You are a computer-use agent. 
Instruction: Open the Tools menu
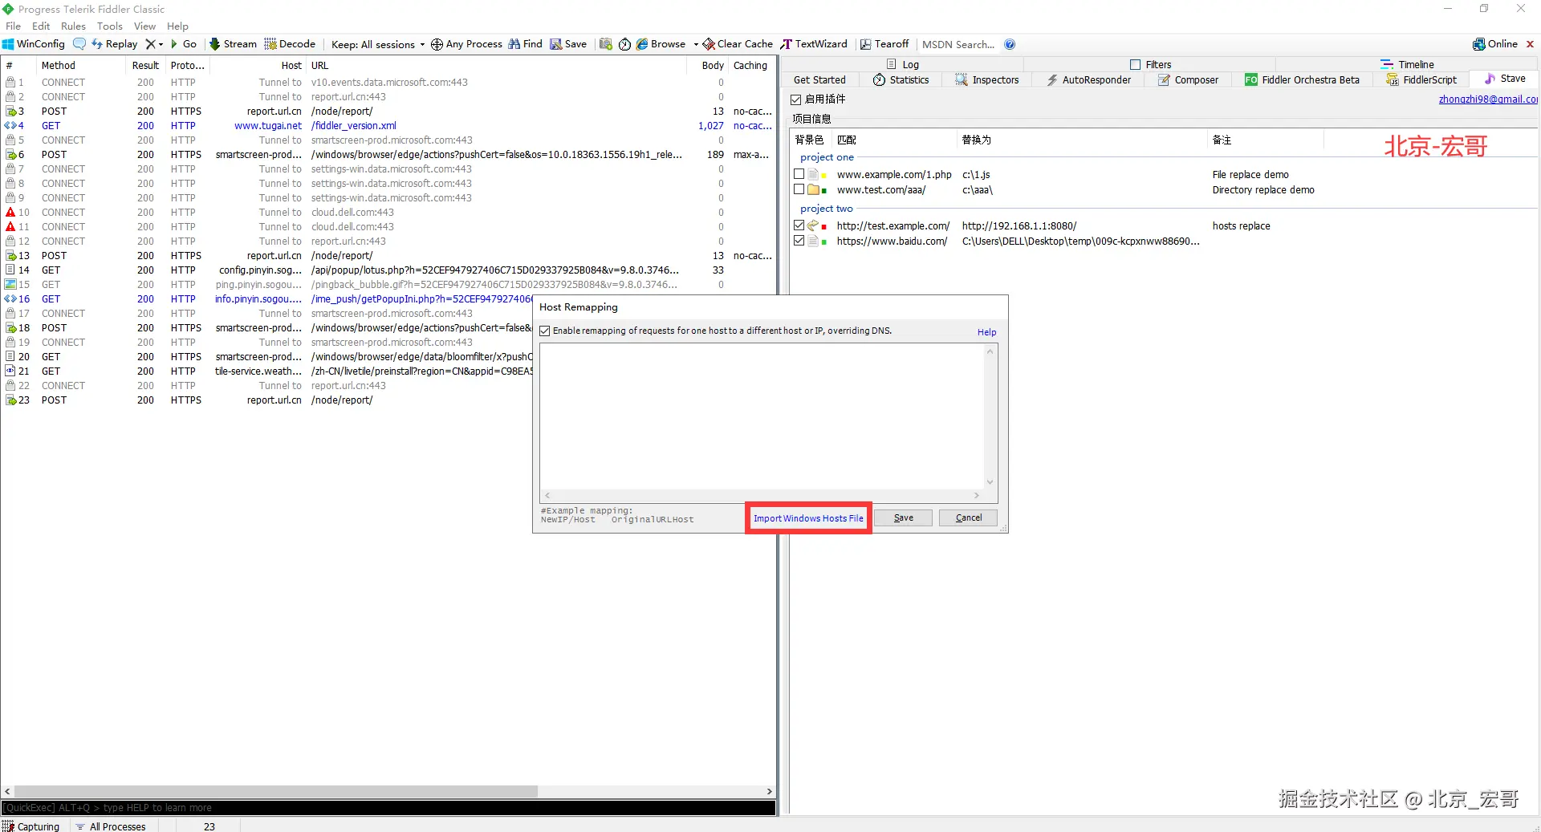tap(110, 26)
